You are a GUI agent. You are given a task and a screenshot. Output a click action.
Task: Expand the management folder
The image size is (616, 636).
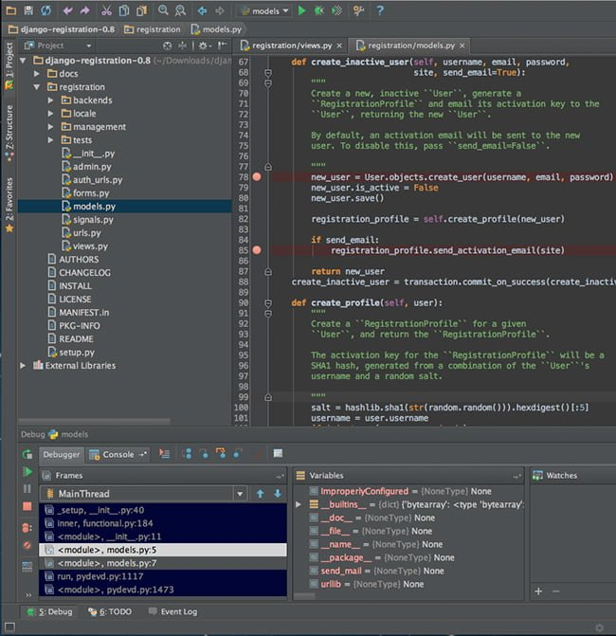(x=50, y=127)
